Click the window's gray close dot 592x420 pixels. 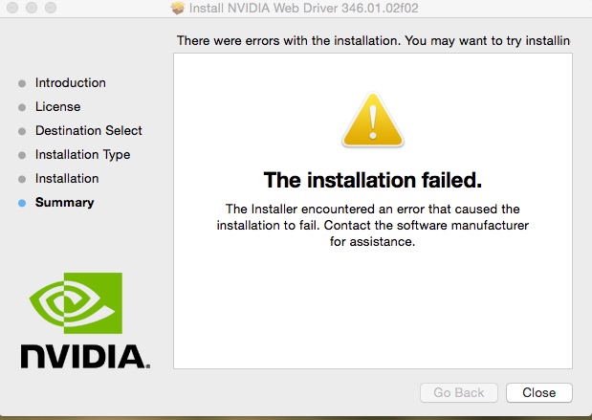(12, 8)
